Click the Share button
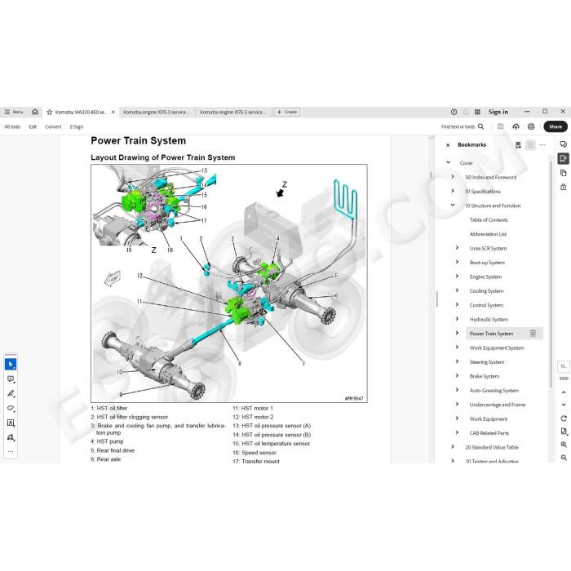The image size is (571, 571). pyautogui.click(x=556, y=126)
